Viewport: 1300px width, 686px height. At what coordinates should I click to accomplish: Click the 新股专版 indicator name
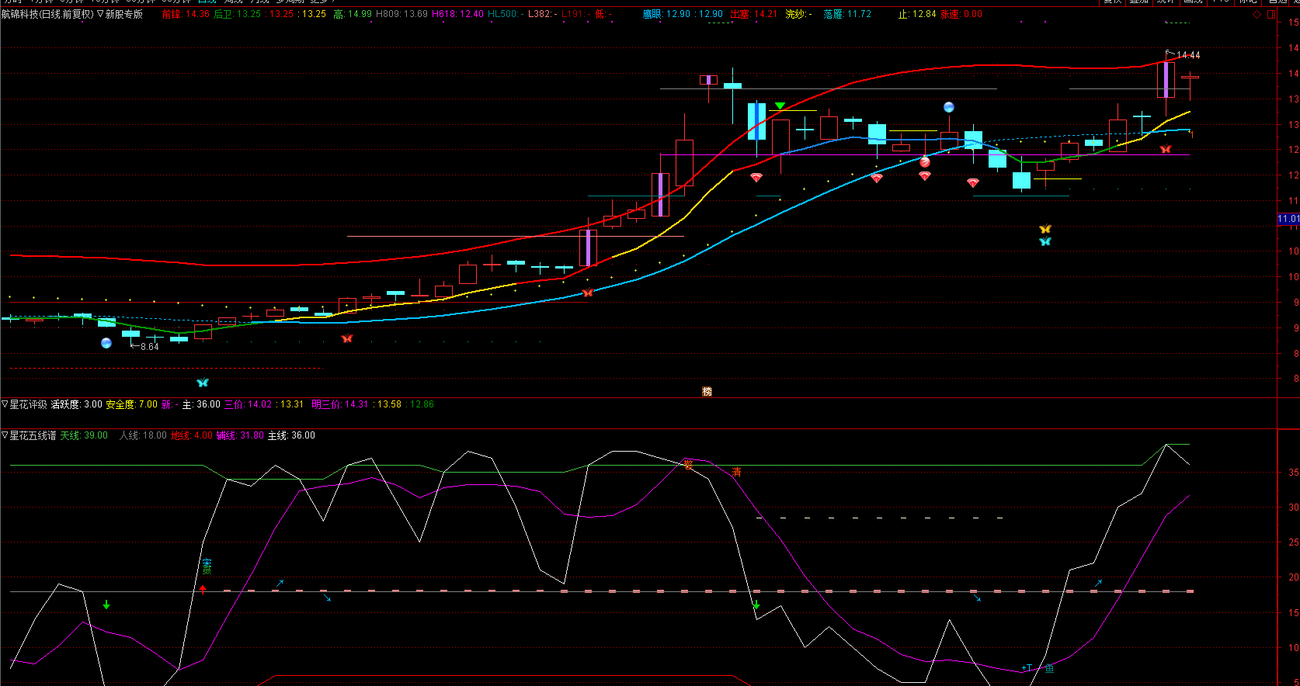124,14
